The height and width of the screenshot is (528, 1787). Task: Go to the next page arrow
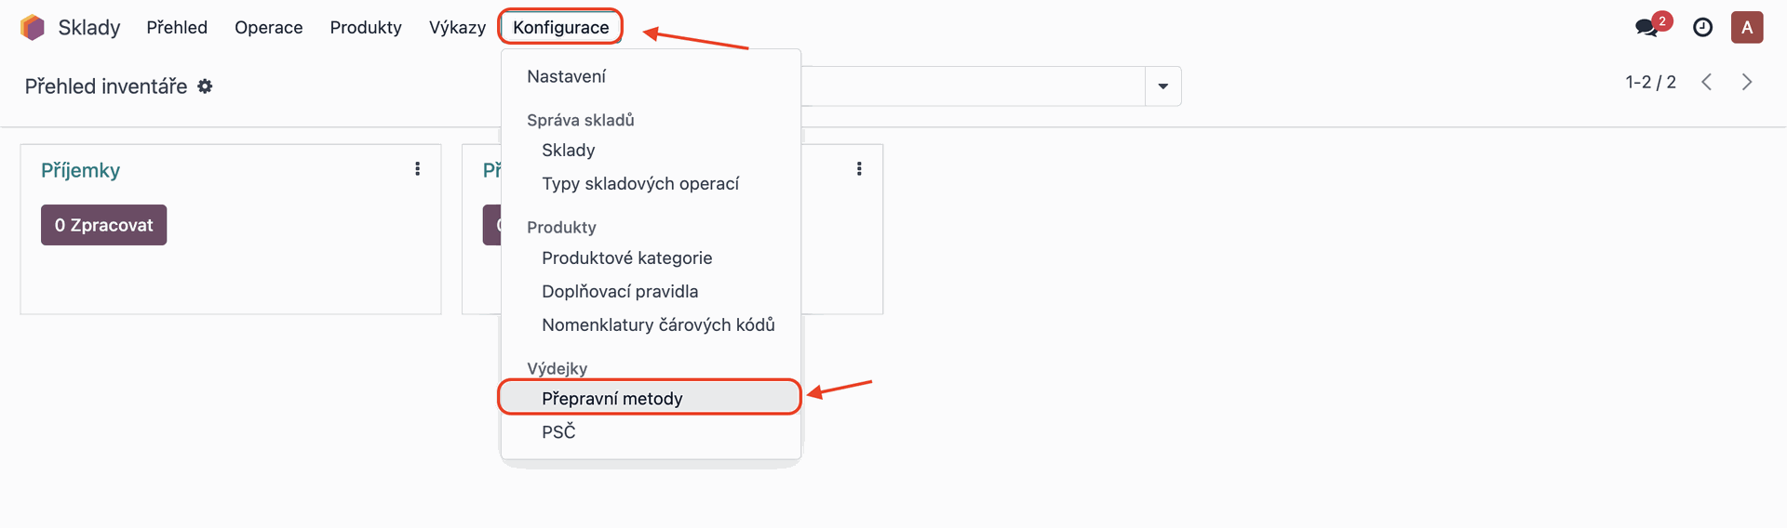point(1747,82)
